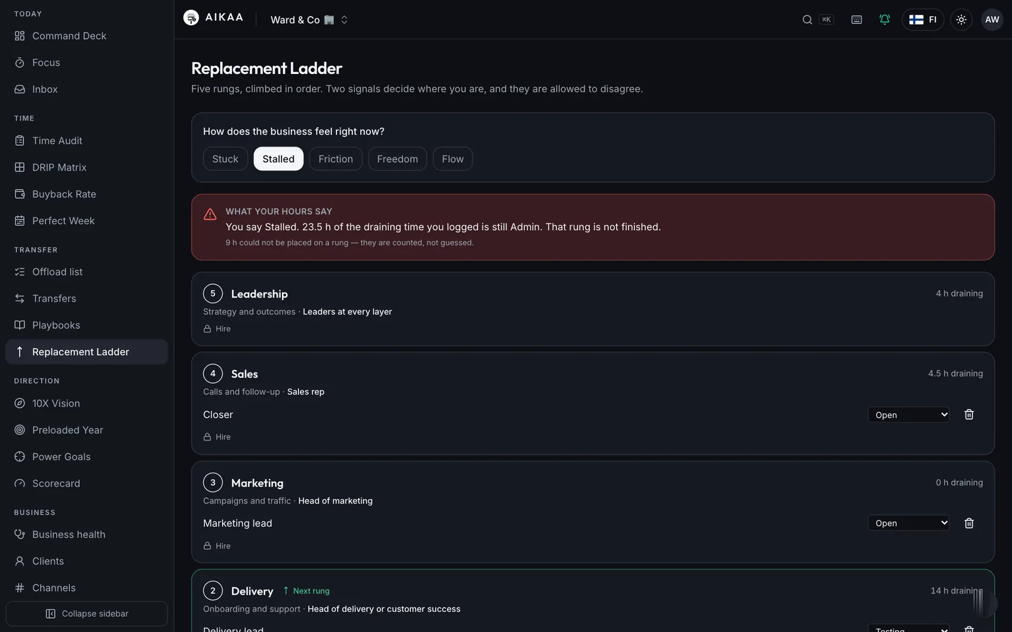Viewport: 1012px width, 632px height.
Task: Click the search magnifier icon
Action: [807, 20]
